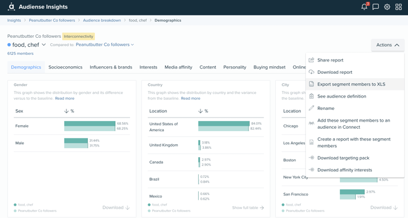The width and height of the screenshot is (408, 218).
Task: Sort Gender table by percent arrow
Action: (x=66, y=111)
